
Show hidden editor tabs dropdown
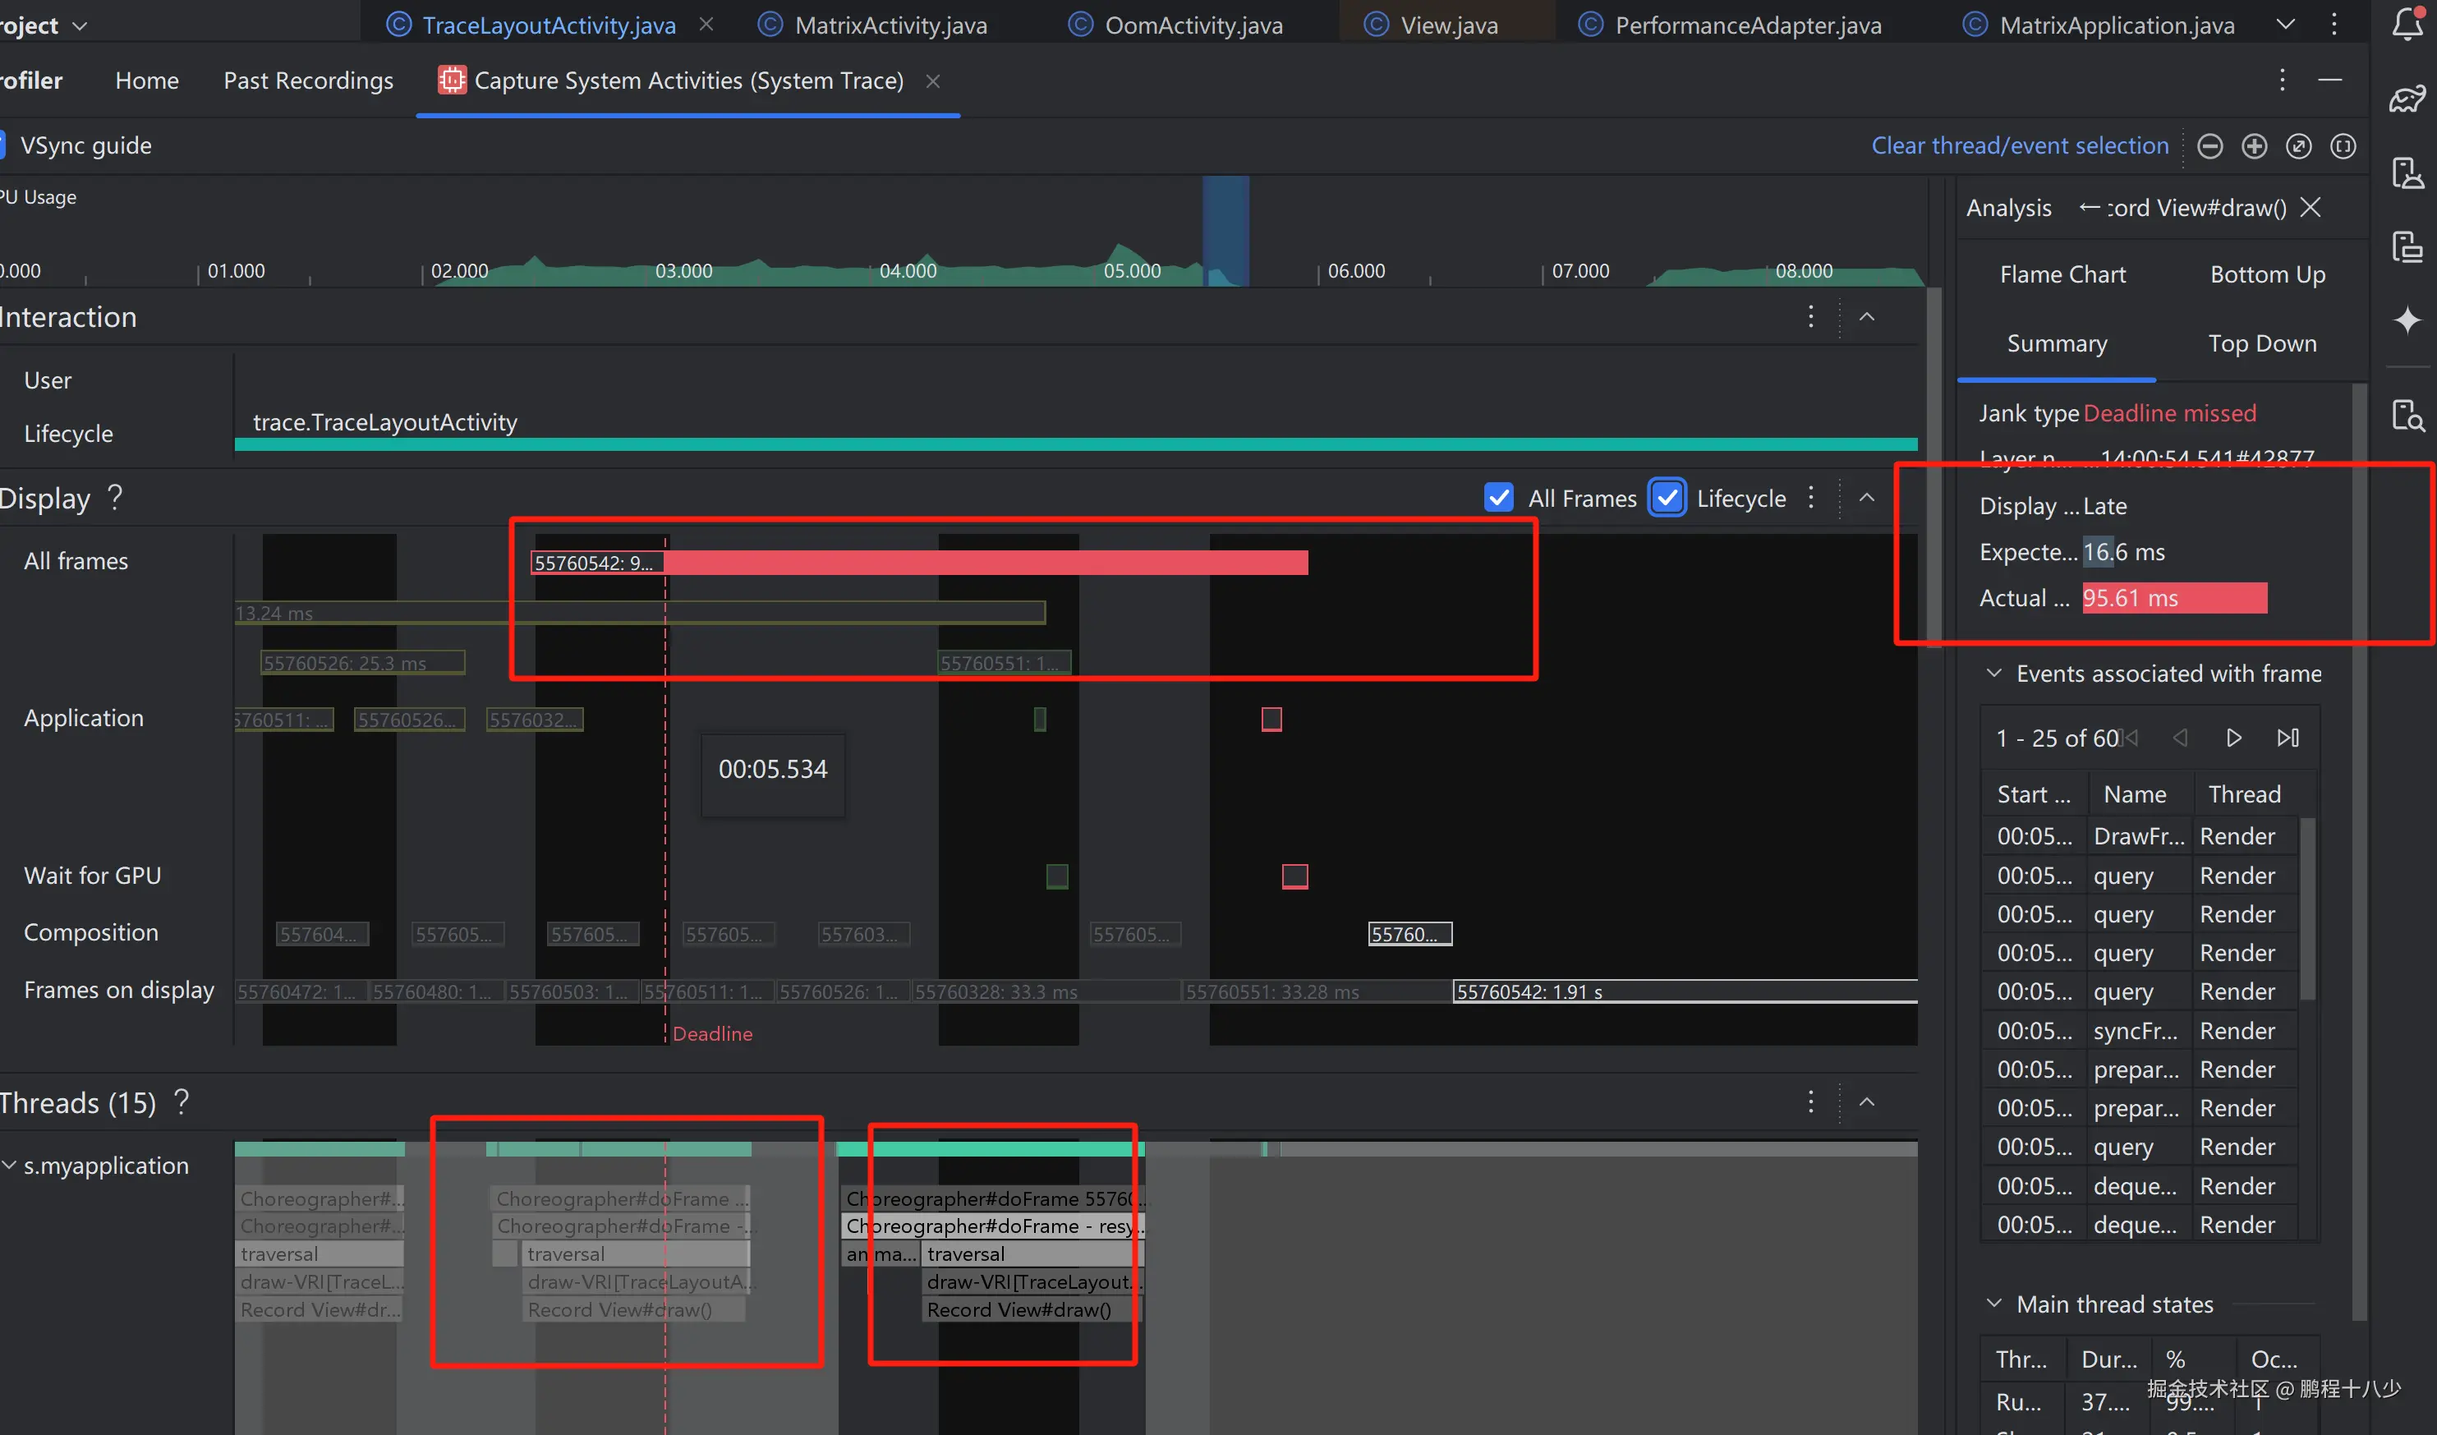pos(2285,24)
